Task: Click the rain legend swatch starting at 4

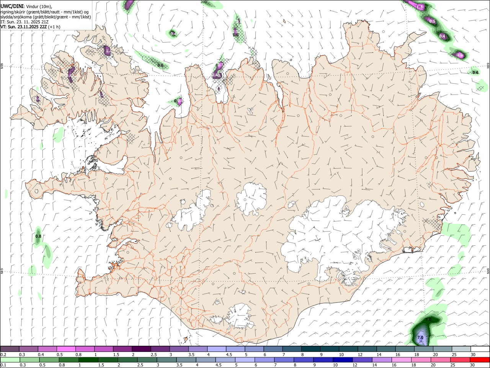Action: [x=206, y=360]
